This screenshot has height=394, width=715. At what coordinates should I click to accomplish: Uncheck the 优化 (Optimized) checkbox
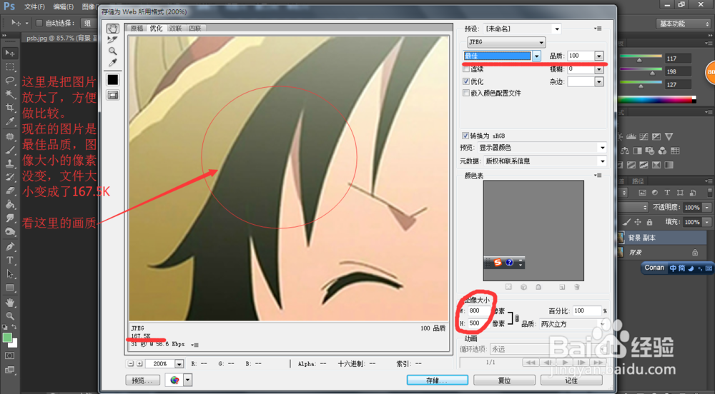[x=466, y=81]
